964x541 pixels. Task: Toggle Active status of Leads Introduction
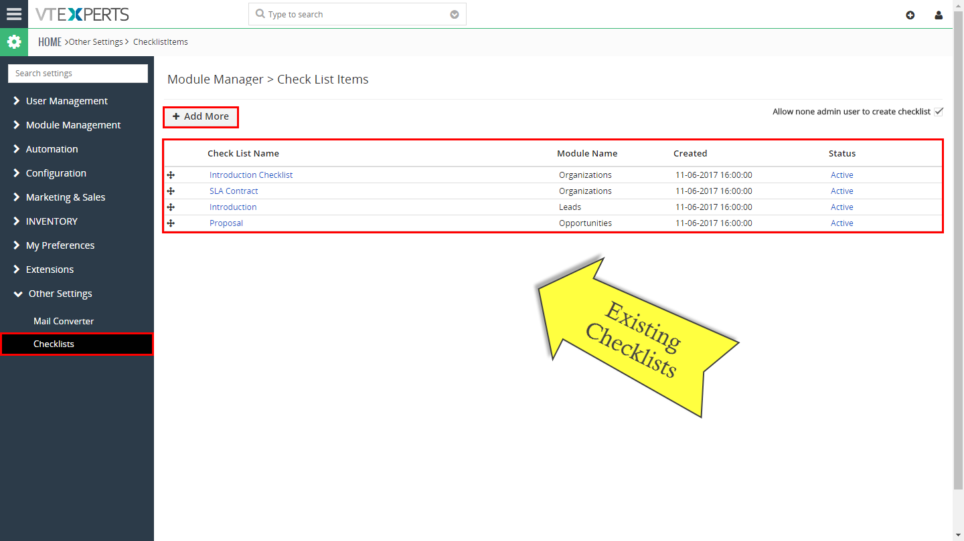pos(842,207)
